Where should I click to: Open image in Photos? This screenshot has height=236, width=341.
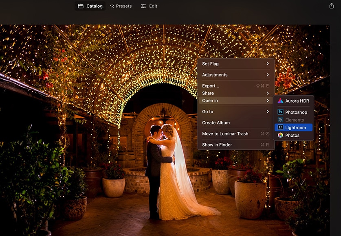[293, 135]
